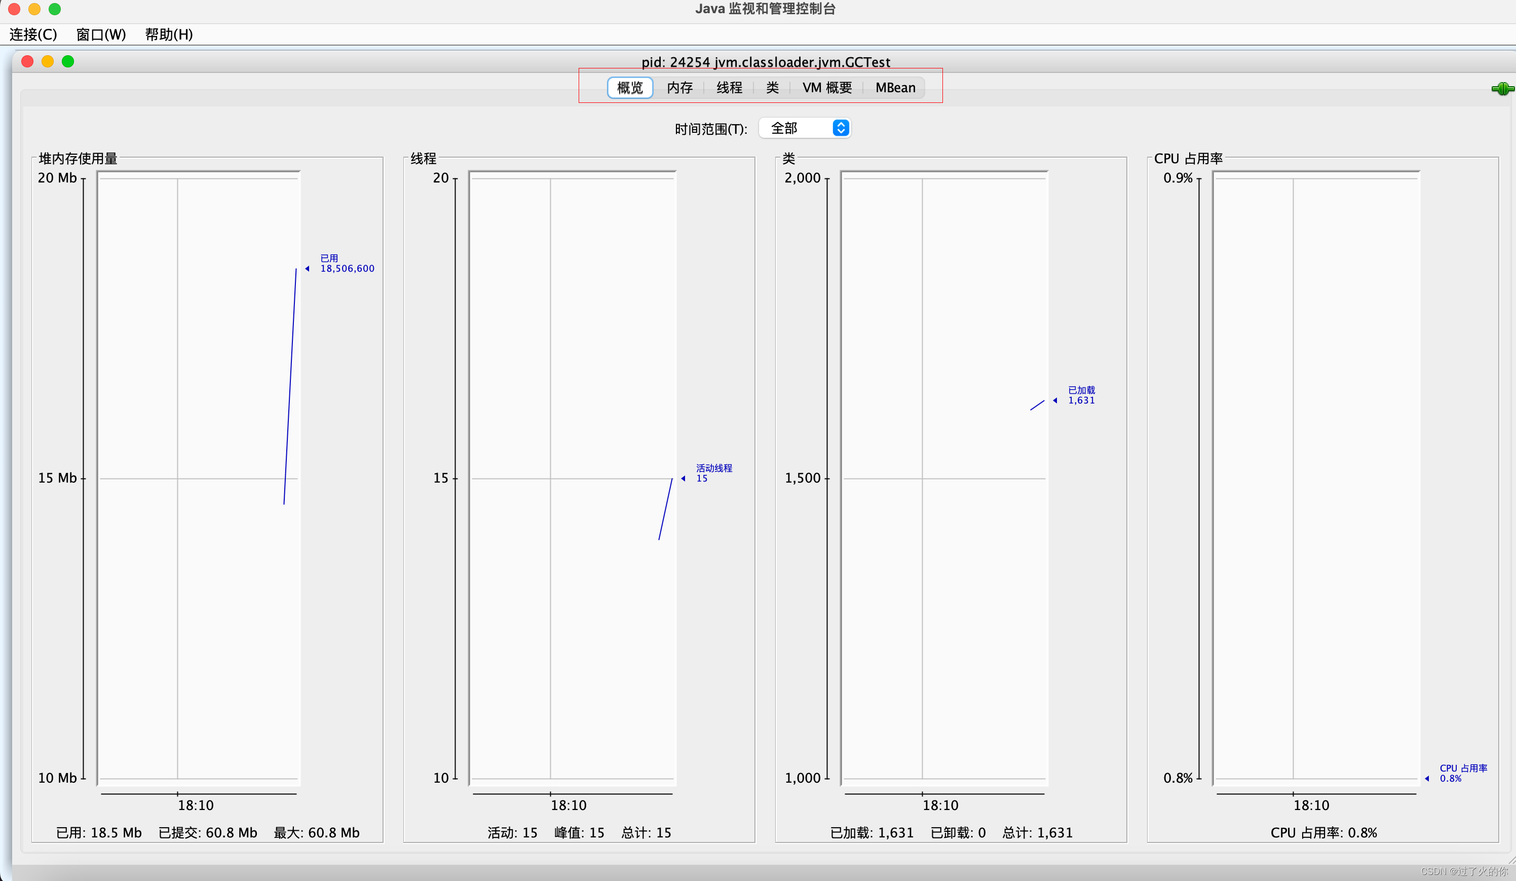Click the green connection status icon

1502,89
